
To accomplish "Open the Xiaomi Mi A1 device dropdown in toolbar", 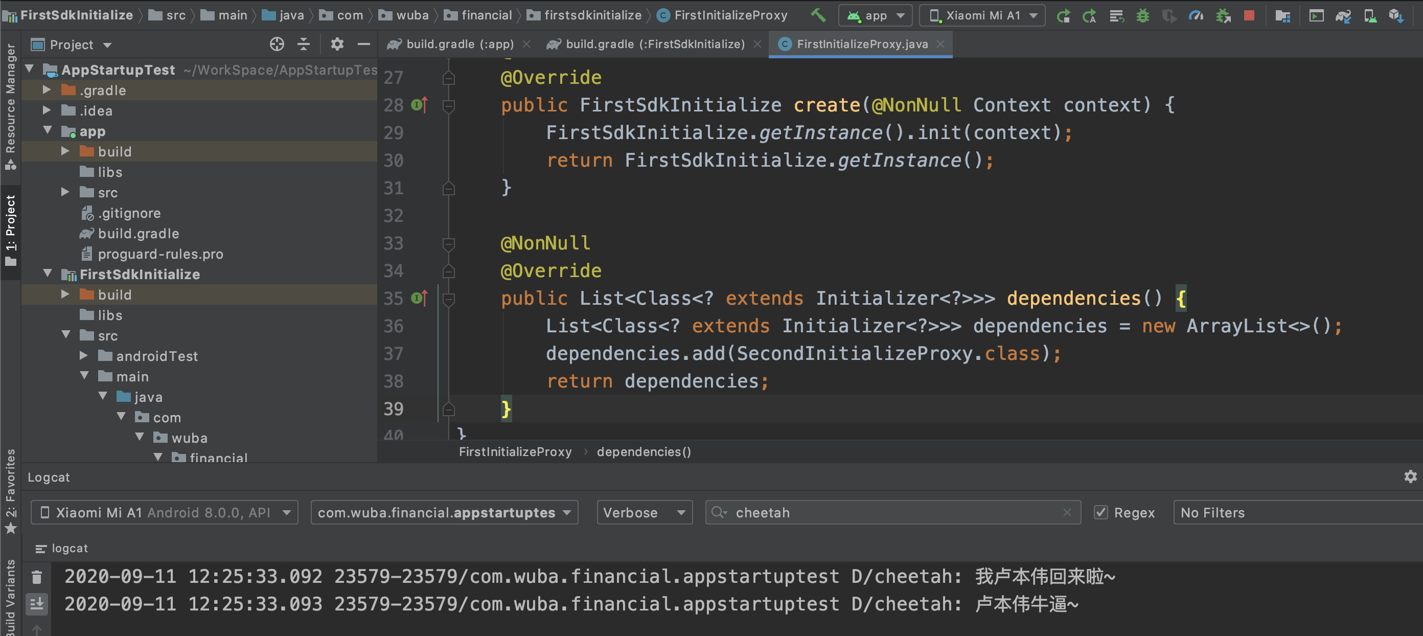I will click(x=981, y=15).
